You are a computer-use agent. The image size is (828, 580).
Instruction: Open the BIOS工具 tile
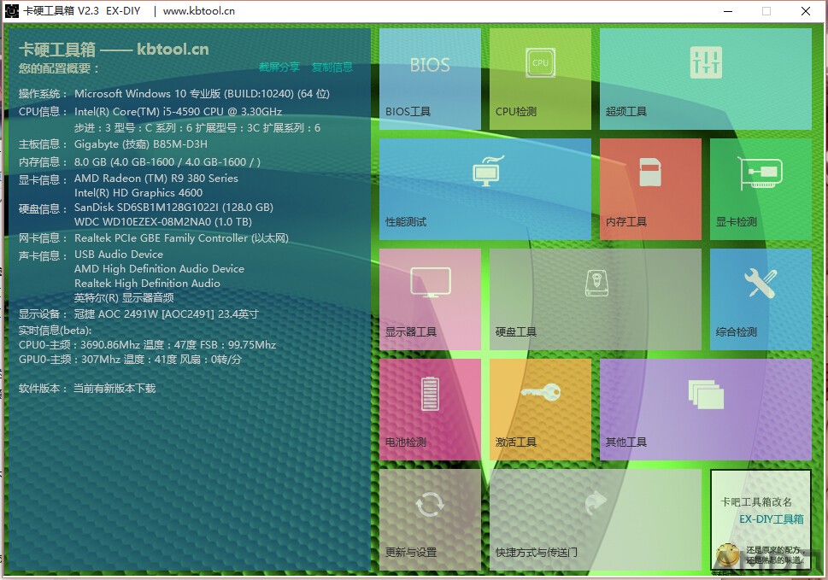click(x=430, y=79)
